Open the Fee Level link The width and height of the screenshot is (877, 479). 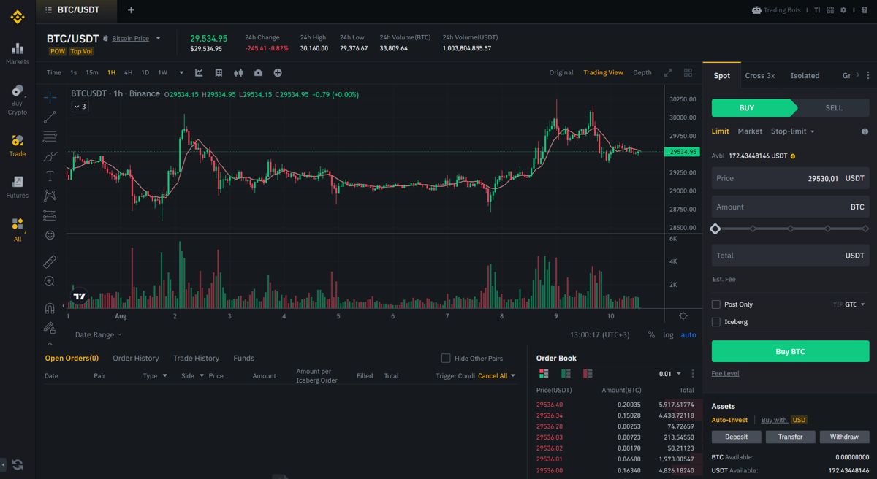pos(725,373)
